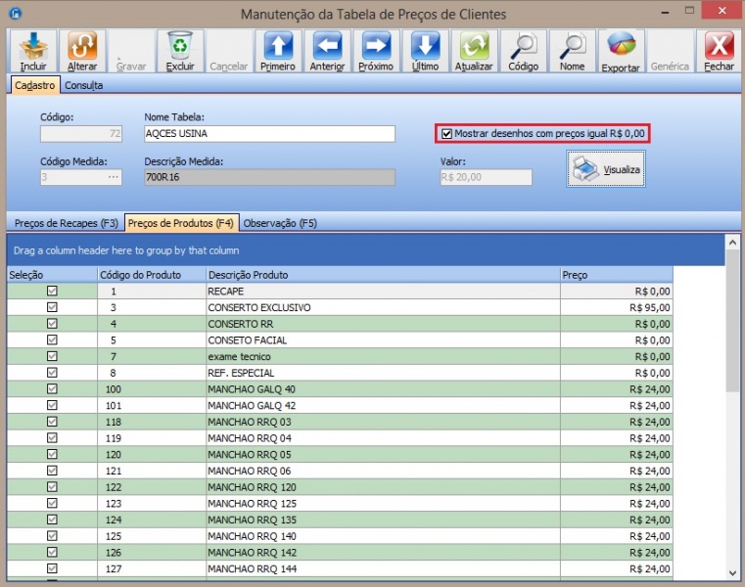Switch to Preços de Recapes (F3) tab
The width and height of the screenshot is (745, 587).
[x=66, y=223]
